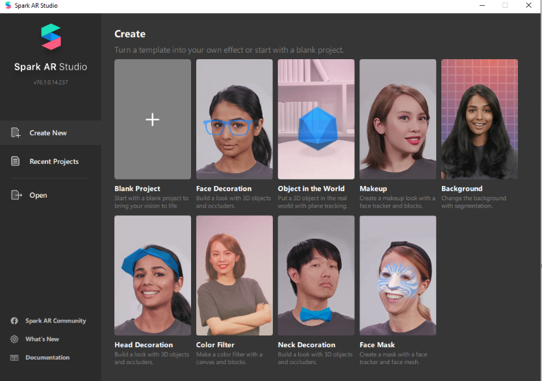
Task: Select the Color Filter template
Action: click(235, 275)
